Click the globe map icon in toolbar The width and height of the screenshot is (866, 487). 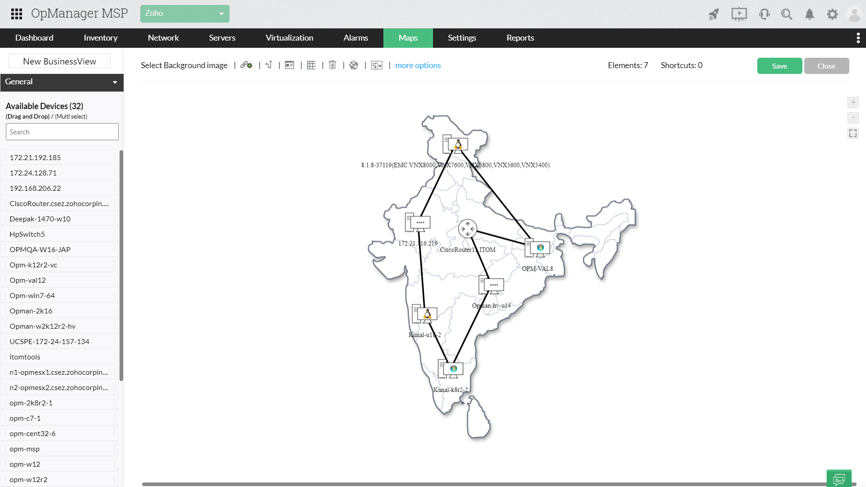354,65
